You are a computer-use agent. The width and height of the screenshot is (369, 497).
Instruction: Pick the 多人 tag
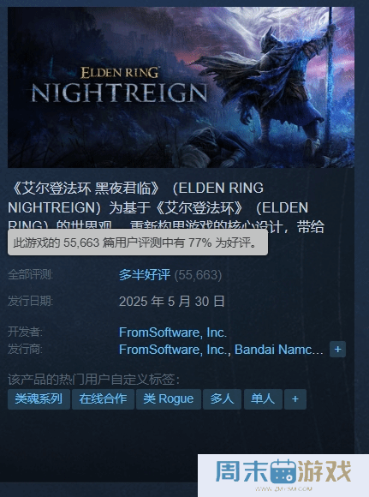point(222,399)
